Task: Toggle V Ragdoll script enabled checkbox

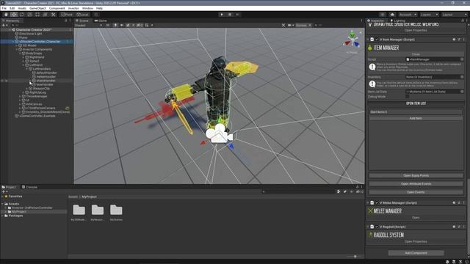Action: click(x=377, y=227)
